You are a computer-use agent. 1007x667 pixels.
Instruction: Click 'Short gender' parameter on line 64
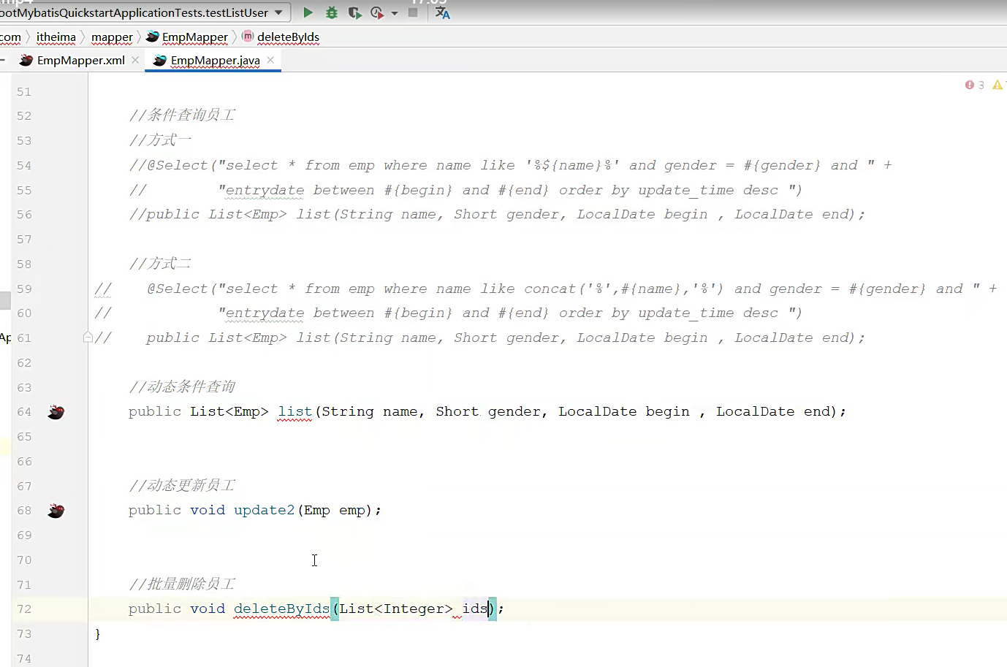point(488,411)
